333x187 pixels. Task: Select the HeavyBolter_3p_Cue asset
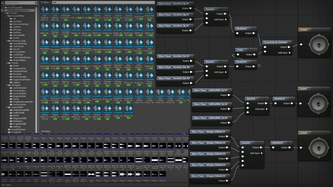pyautogui.click(x=55, y=46)
